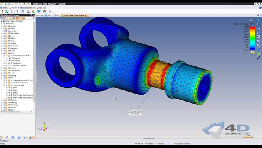This screenshot has width=262, height=148.
Task: Click the Save icon in the quick access bar
Action: [6, 4]
